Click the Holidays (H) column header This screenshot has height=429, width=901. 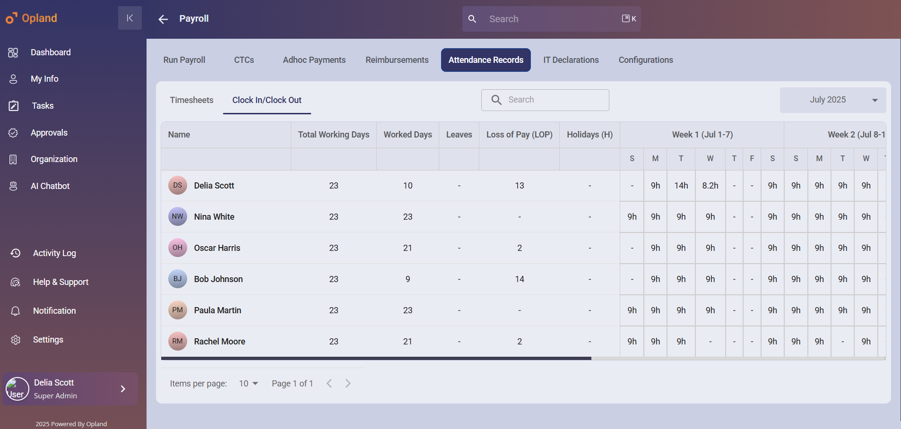click(589, 135)
